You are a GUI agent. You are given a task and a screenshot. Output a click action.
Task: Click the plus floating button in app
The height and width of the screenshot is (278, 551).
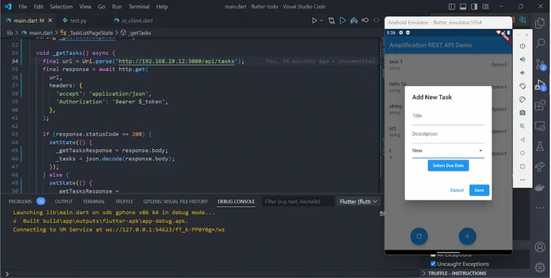[x=468, y=236]
